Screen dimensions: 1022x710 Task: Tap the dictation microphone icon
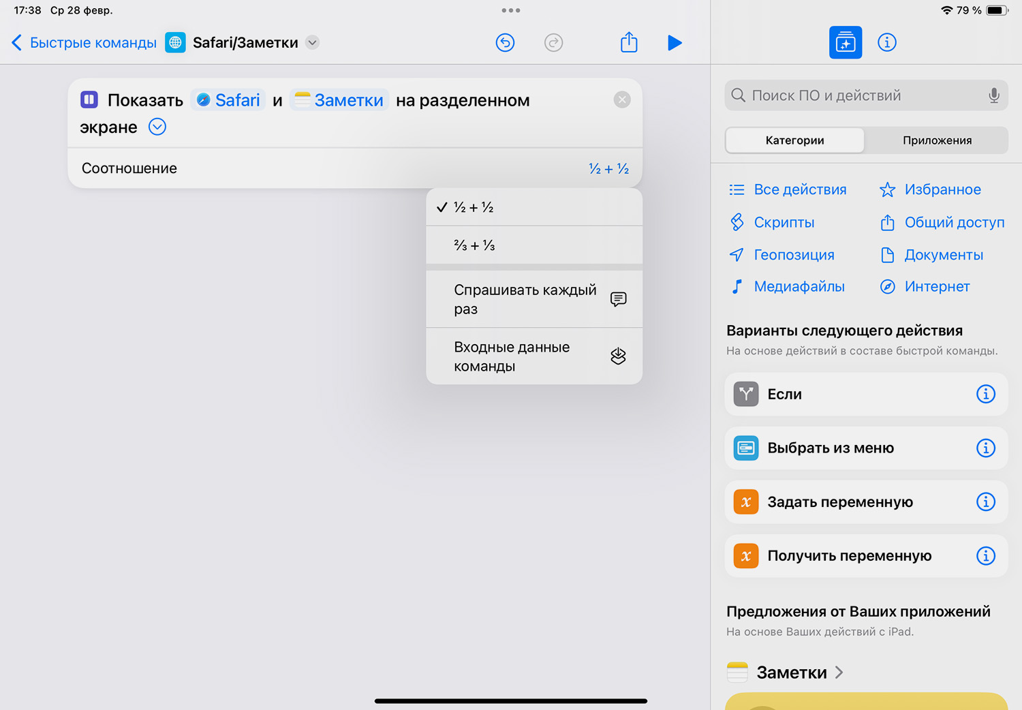point(994,95)
